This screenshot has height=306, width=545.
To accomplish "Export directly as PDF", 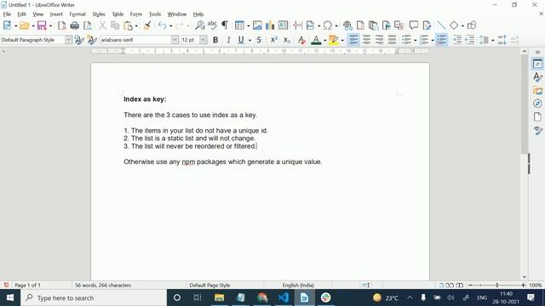I will (61, 25).
